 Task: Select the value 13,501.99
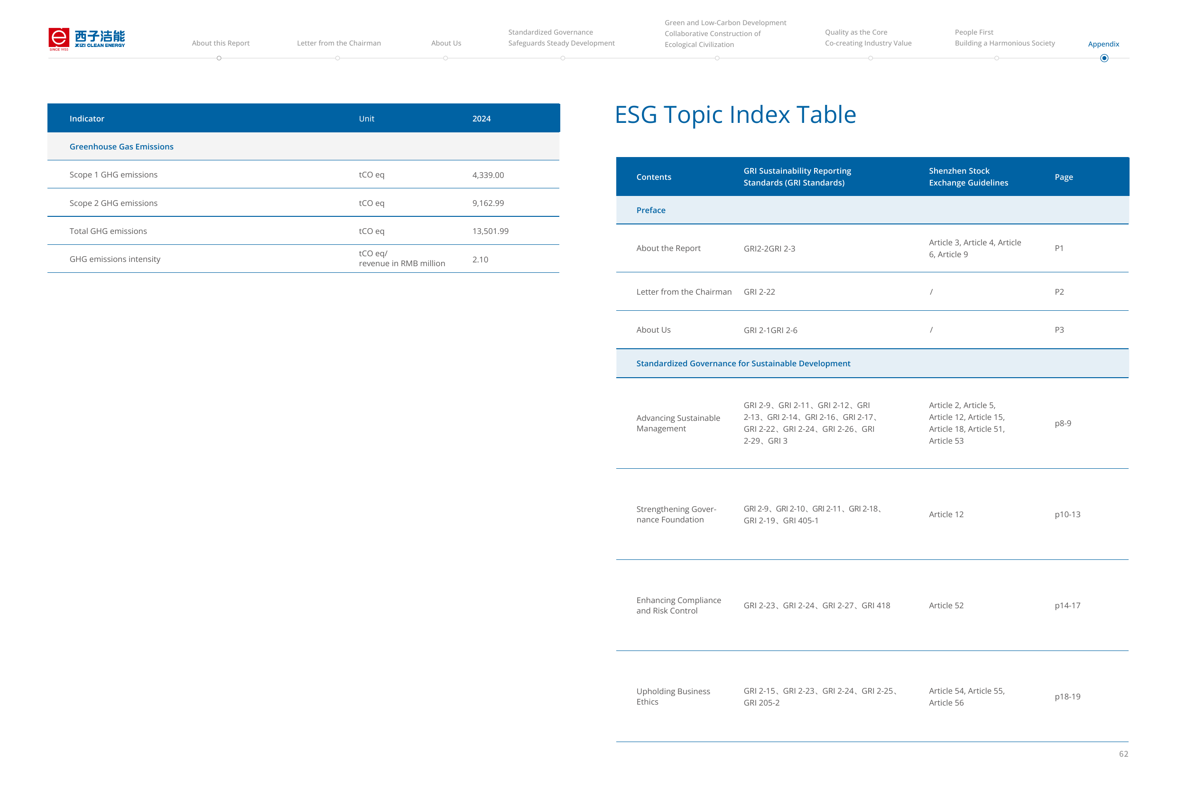[x=490, y=231]
